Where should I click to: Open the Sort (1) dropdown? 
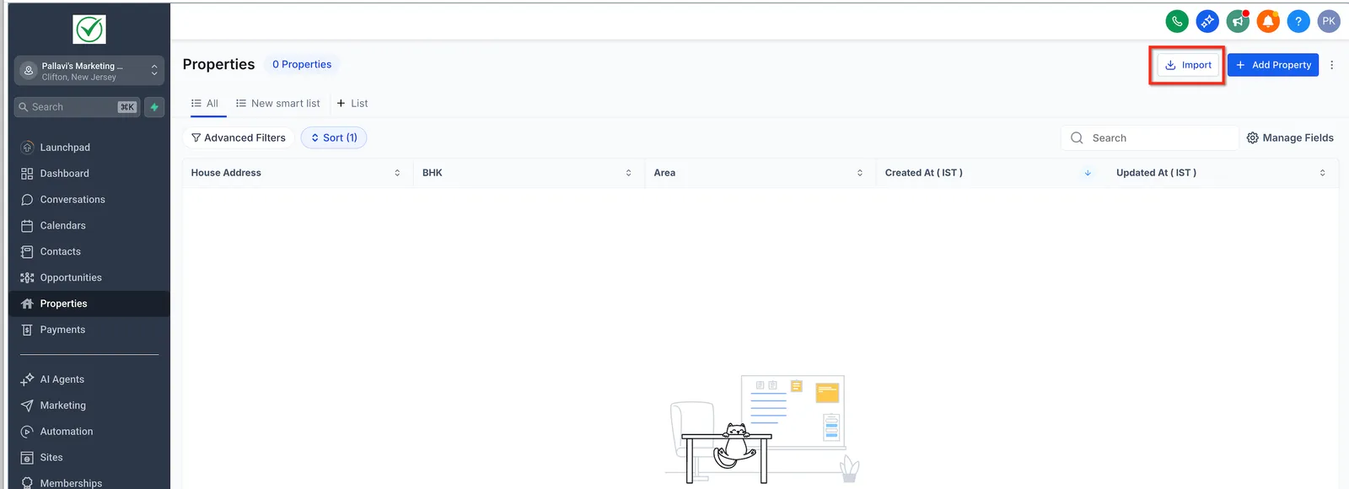click(334, 137)
